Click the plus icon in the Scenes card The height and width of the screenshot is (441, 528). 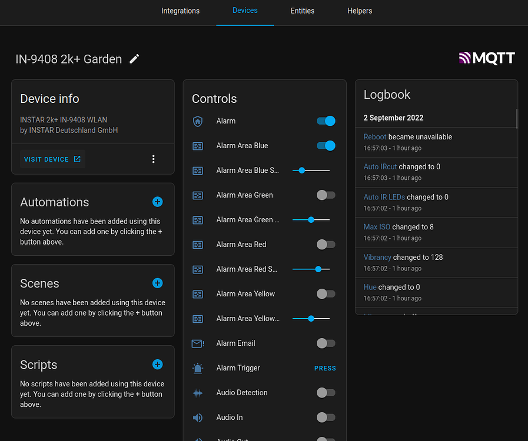click(157, 283)
